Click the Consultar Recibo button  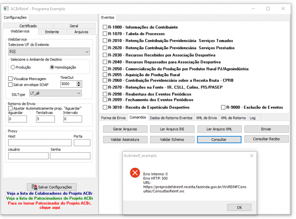[266, 139]
